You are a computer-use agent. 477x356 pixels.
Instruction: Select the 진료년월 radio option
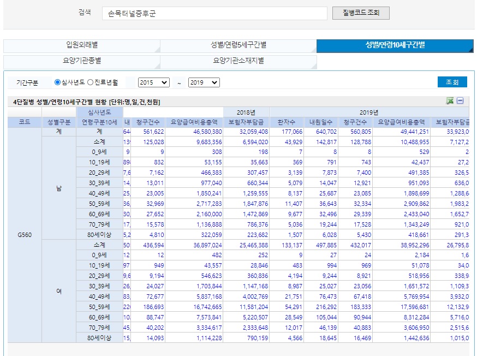click(x=91, y=82)
